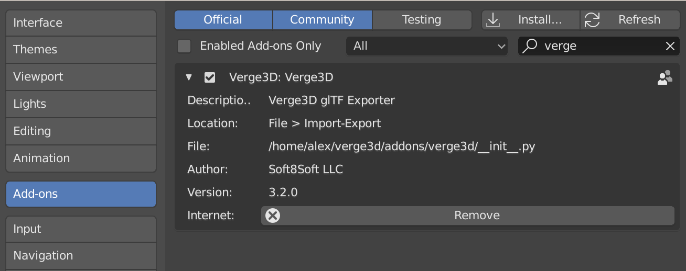The width and height of the screenshot is (686, 271).
Task: Toggle the Official support level filter
Action: tap(223, 20)
